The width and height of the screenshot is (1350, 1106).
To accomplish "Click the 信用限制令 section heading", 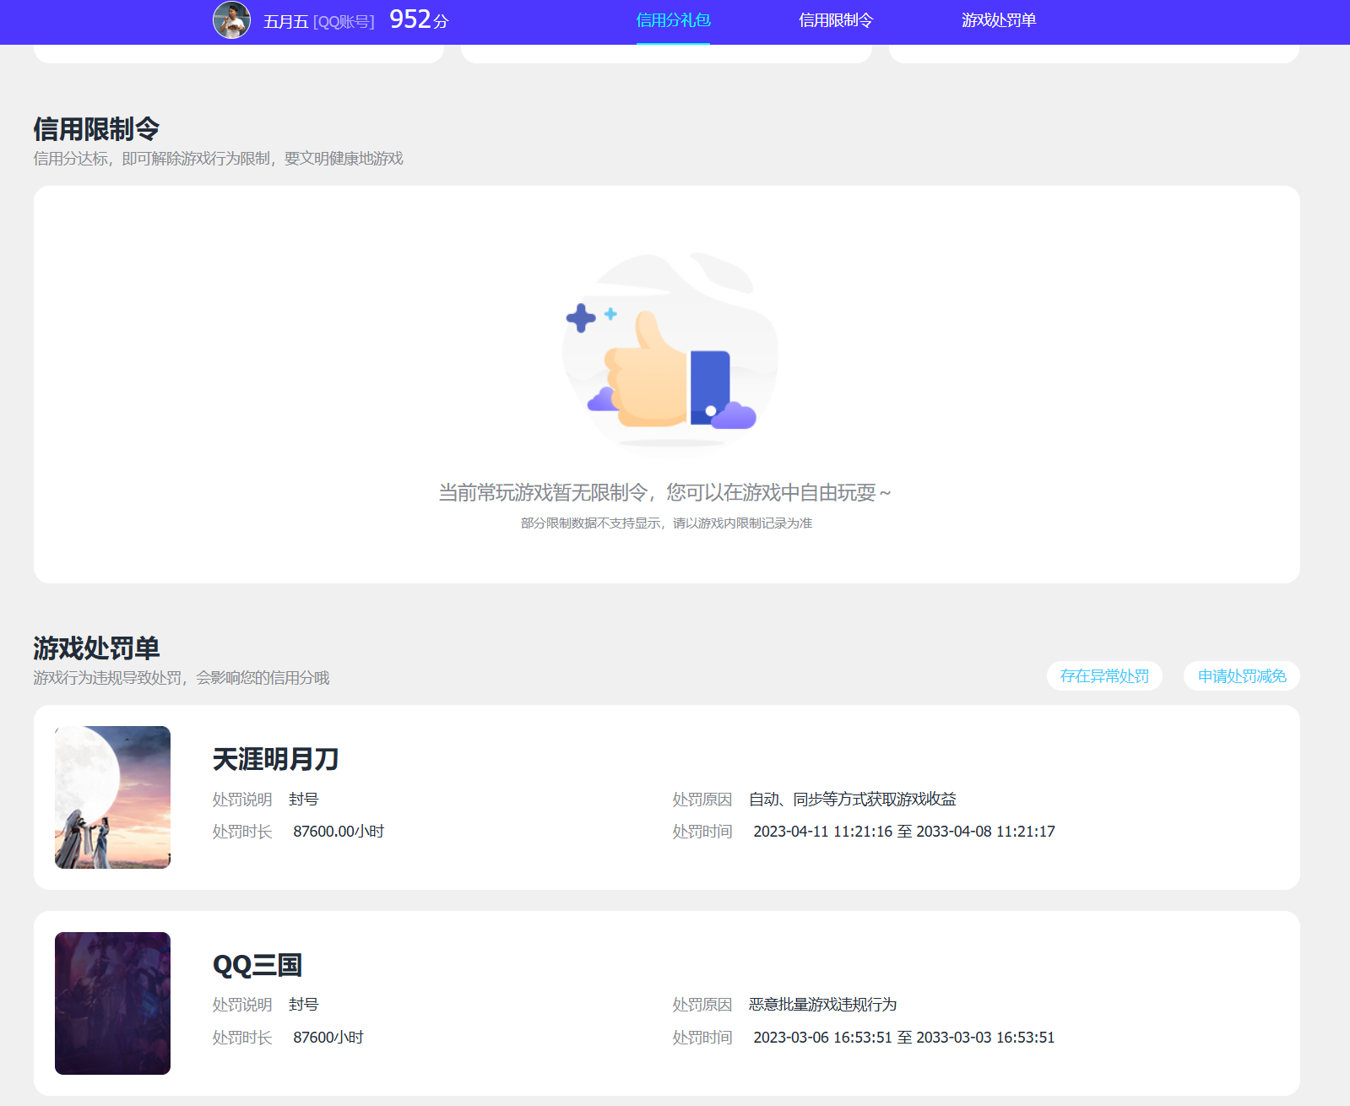I will tap(96, 129).
